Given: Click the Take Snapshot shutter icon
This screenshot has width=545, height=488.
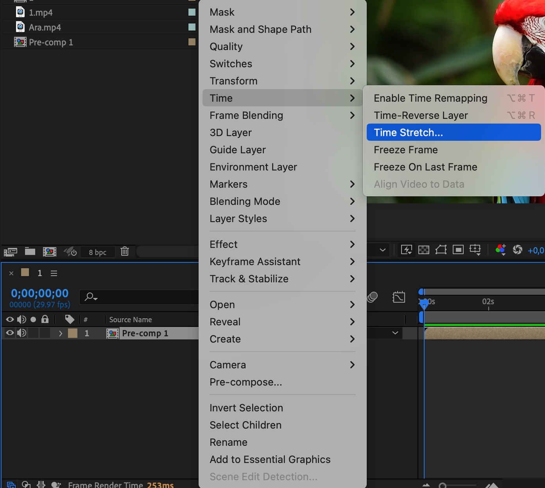Looking at the screenshot, I should click(x=517, y=250).
